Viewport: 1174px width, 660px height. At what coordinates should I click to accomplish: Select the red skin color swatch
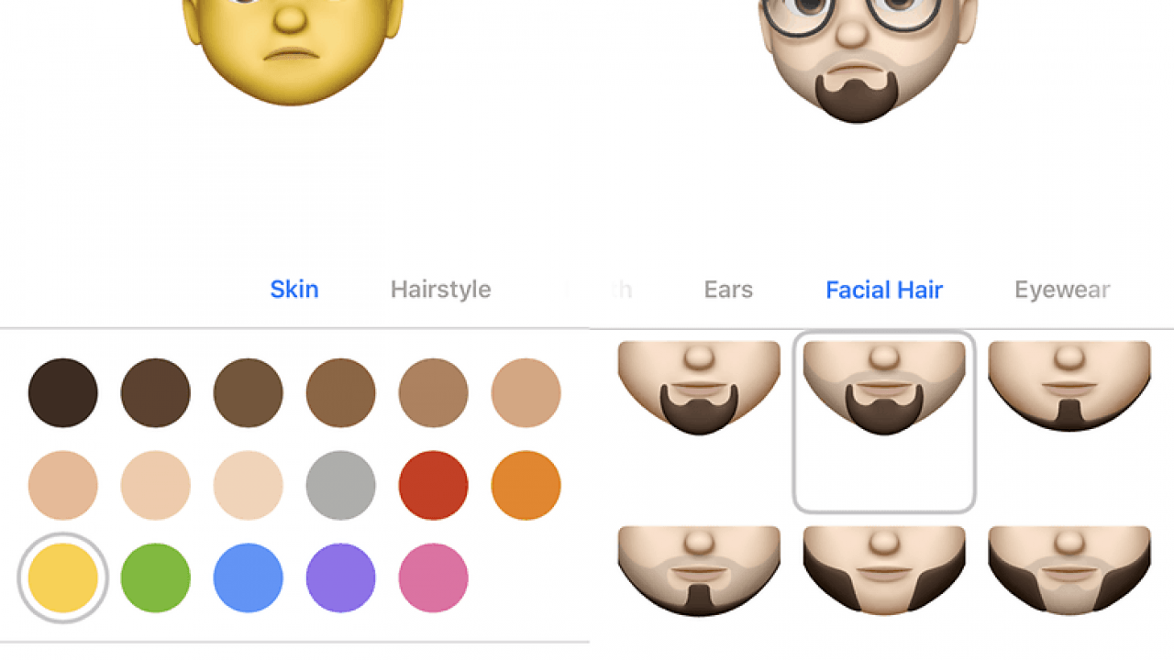[434, 485]
